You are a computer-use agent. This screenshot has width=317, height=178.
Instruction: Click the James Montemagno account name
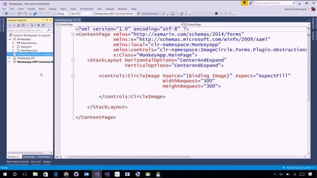coord(296,9)
